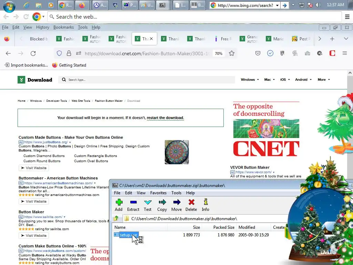Click the Download site logo
The width and height of the screenshot is (353, 265).
pyautogui.click(x=35, y=80)
